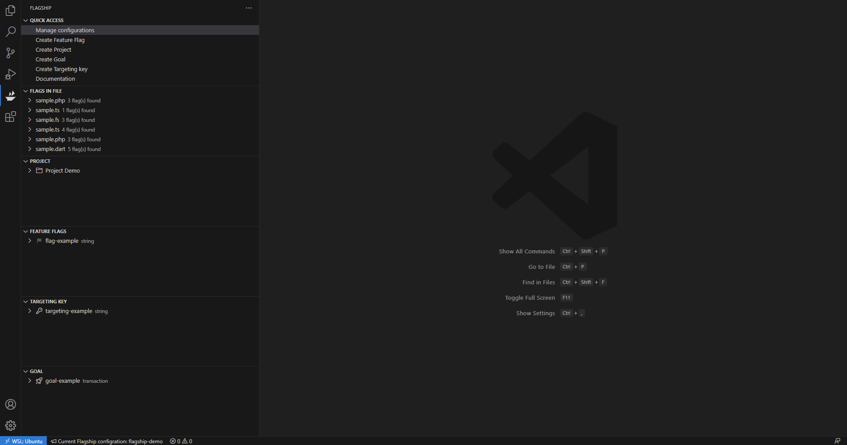Open the Accounts menu icon

11,404
